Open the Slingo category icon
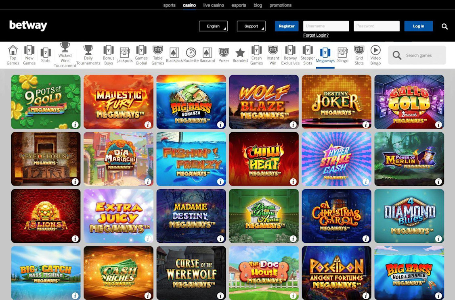 343,53
